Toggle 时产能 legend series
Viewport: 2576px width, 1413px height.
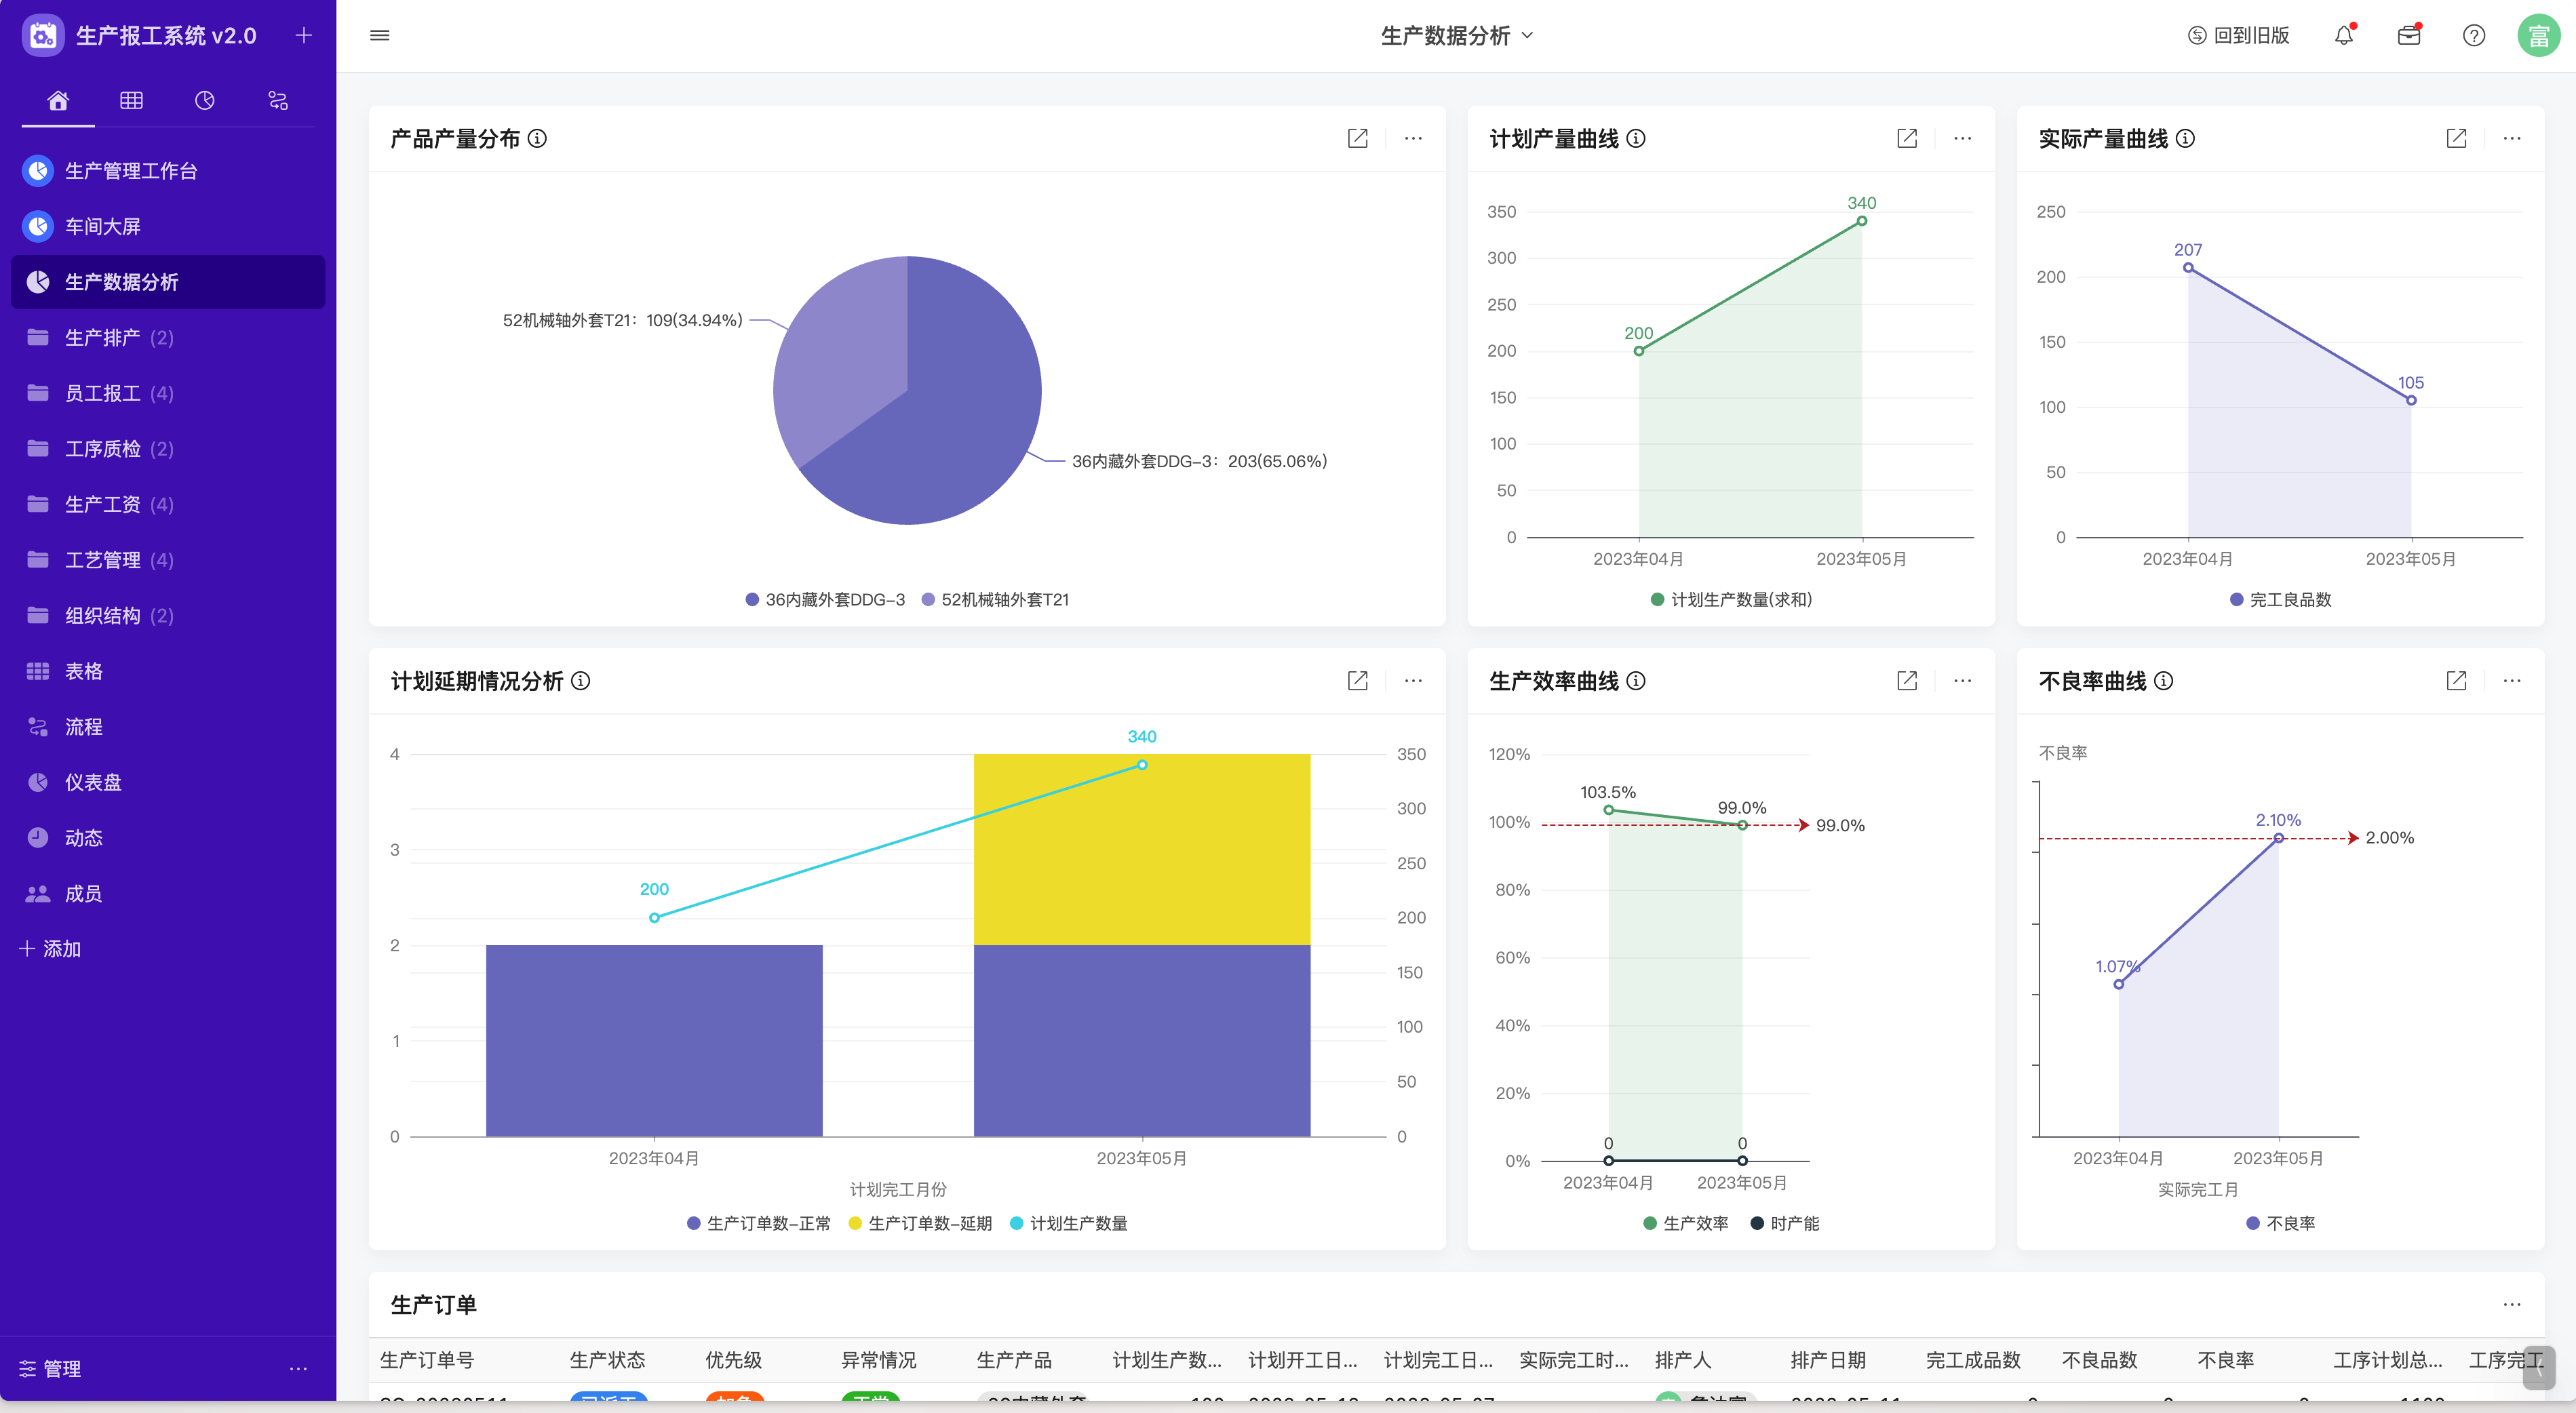point(1785,1224)
